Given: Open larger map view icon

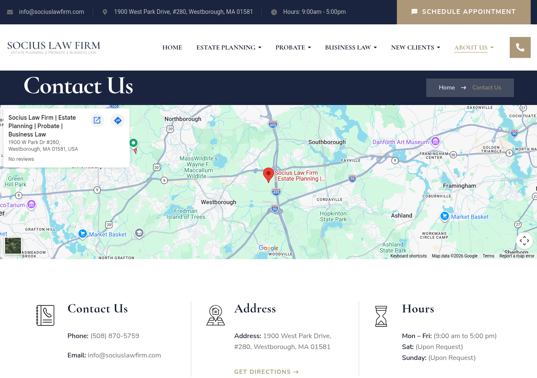Looking at the screenshot, I should (x=97, y=121).
